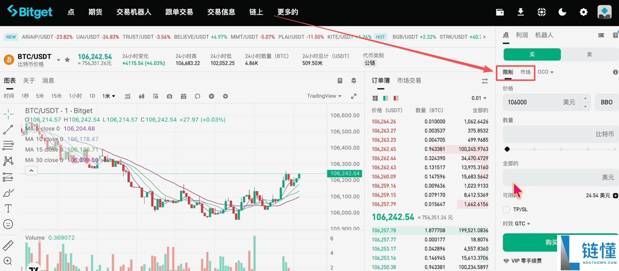Switch to dark mode via moon icon
619x271 pixels.
pos(562,12)
